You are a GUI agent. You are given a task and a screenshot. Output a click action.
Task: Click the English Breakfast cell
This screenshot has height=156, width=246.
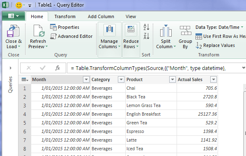click(x=151, y=114)
